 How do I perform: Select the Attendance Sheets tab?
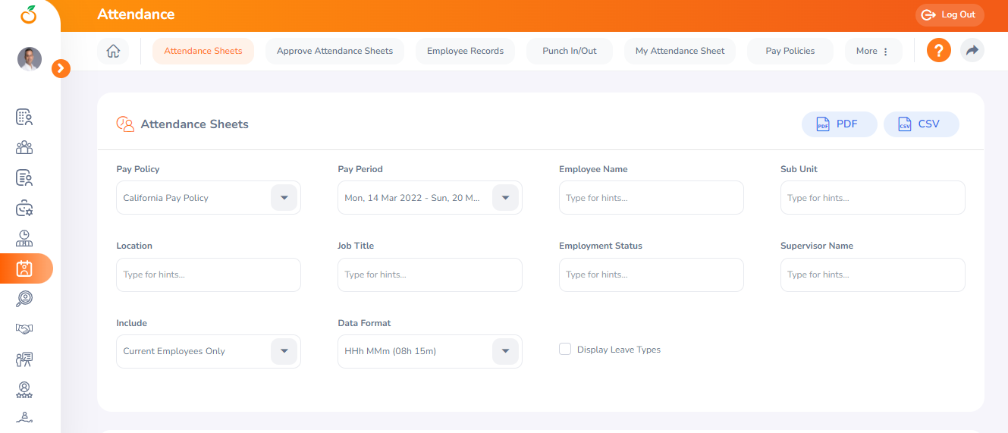[x=203, y=51]
